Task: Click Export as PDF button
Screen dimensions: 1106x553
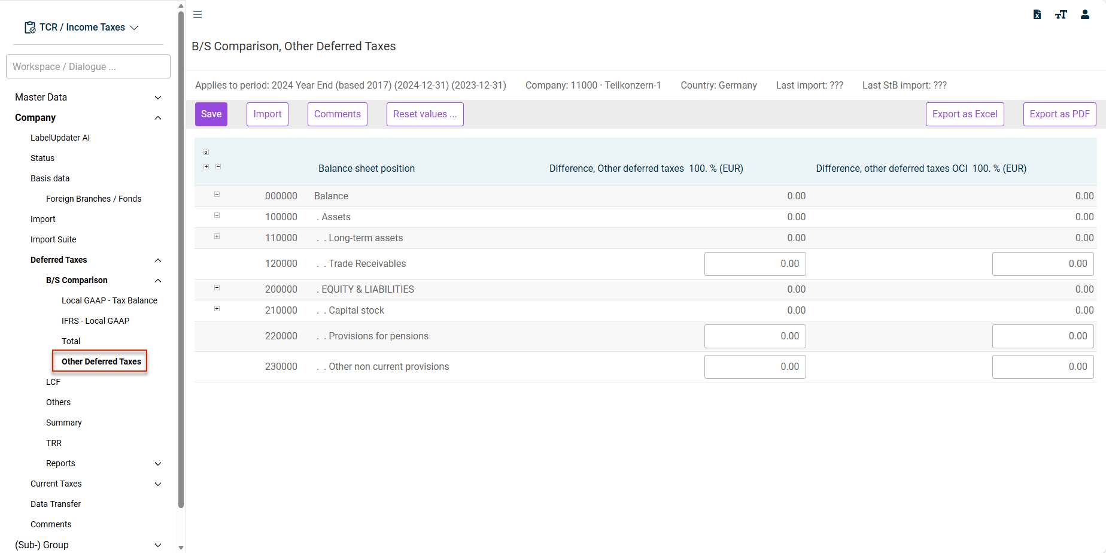Action: [1060, 114]
